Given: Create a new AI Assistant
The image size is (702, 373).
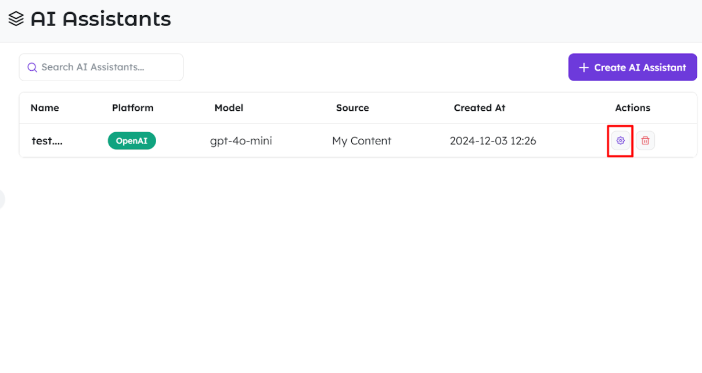Looking at the screenshot, I should coord(632,67).
